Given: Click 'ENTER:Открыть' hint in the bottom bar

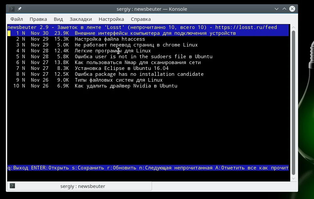Looking at the screenshot, I should pos(50,168).
